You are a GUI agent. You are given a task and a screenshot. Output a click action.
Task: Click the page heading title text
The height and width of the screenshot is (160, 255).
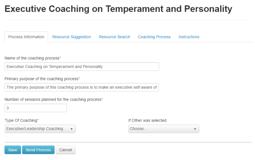pos(118,9)
